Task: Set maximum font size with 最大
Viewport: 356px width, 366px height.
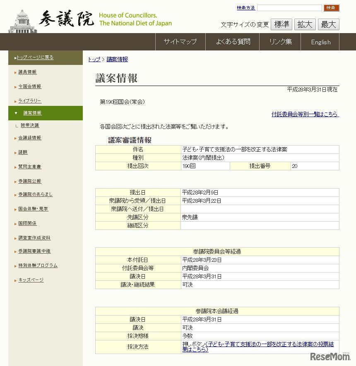Action: (328, 24)
